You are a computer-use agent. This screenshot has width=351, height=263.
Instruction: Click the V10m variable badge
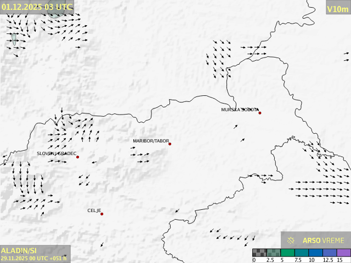coord(337,9)
